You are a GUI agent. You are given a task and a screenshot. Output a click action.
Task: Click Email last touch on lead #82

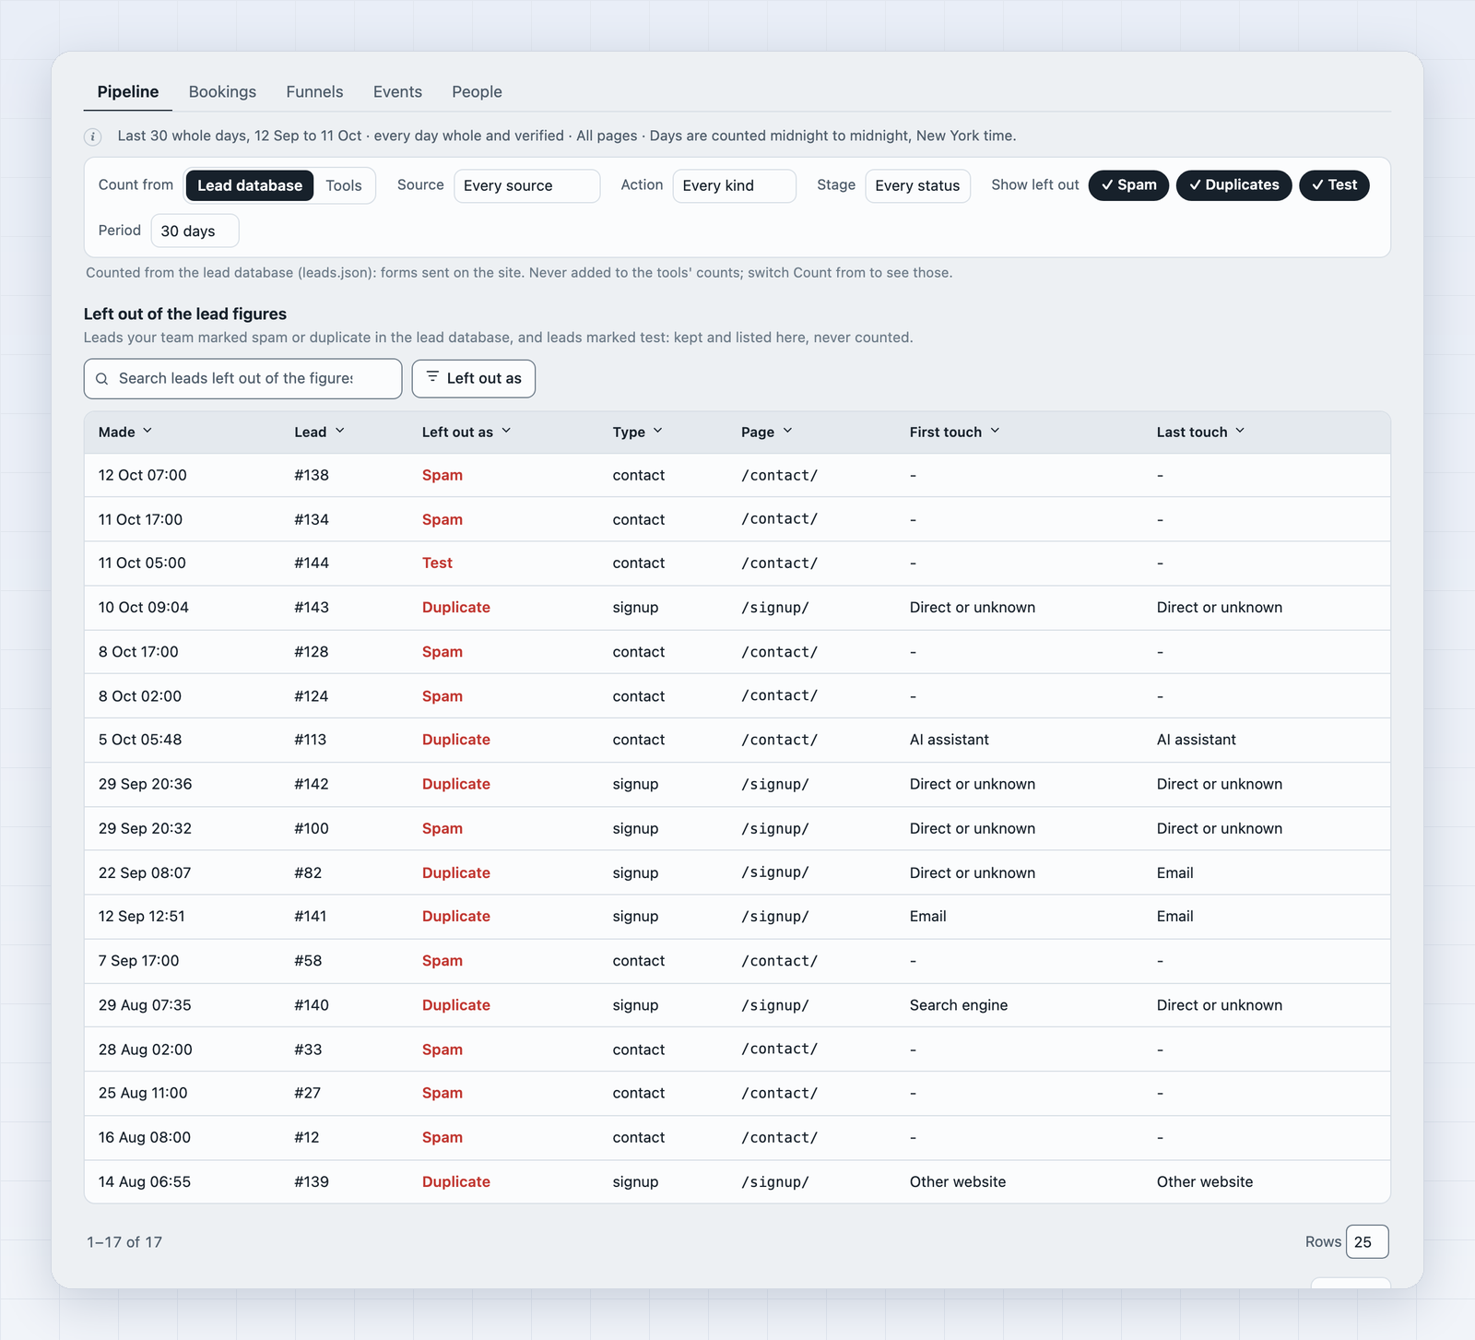point(1175,872)
